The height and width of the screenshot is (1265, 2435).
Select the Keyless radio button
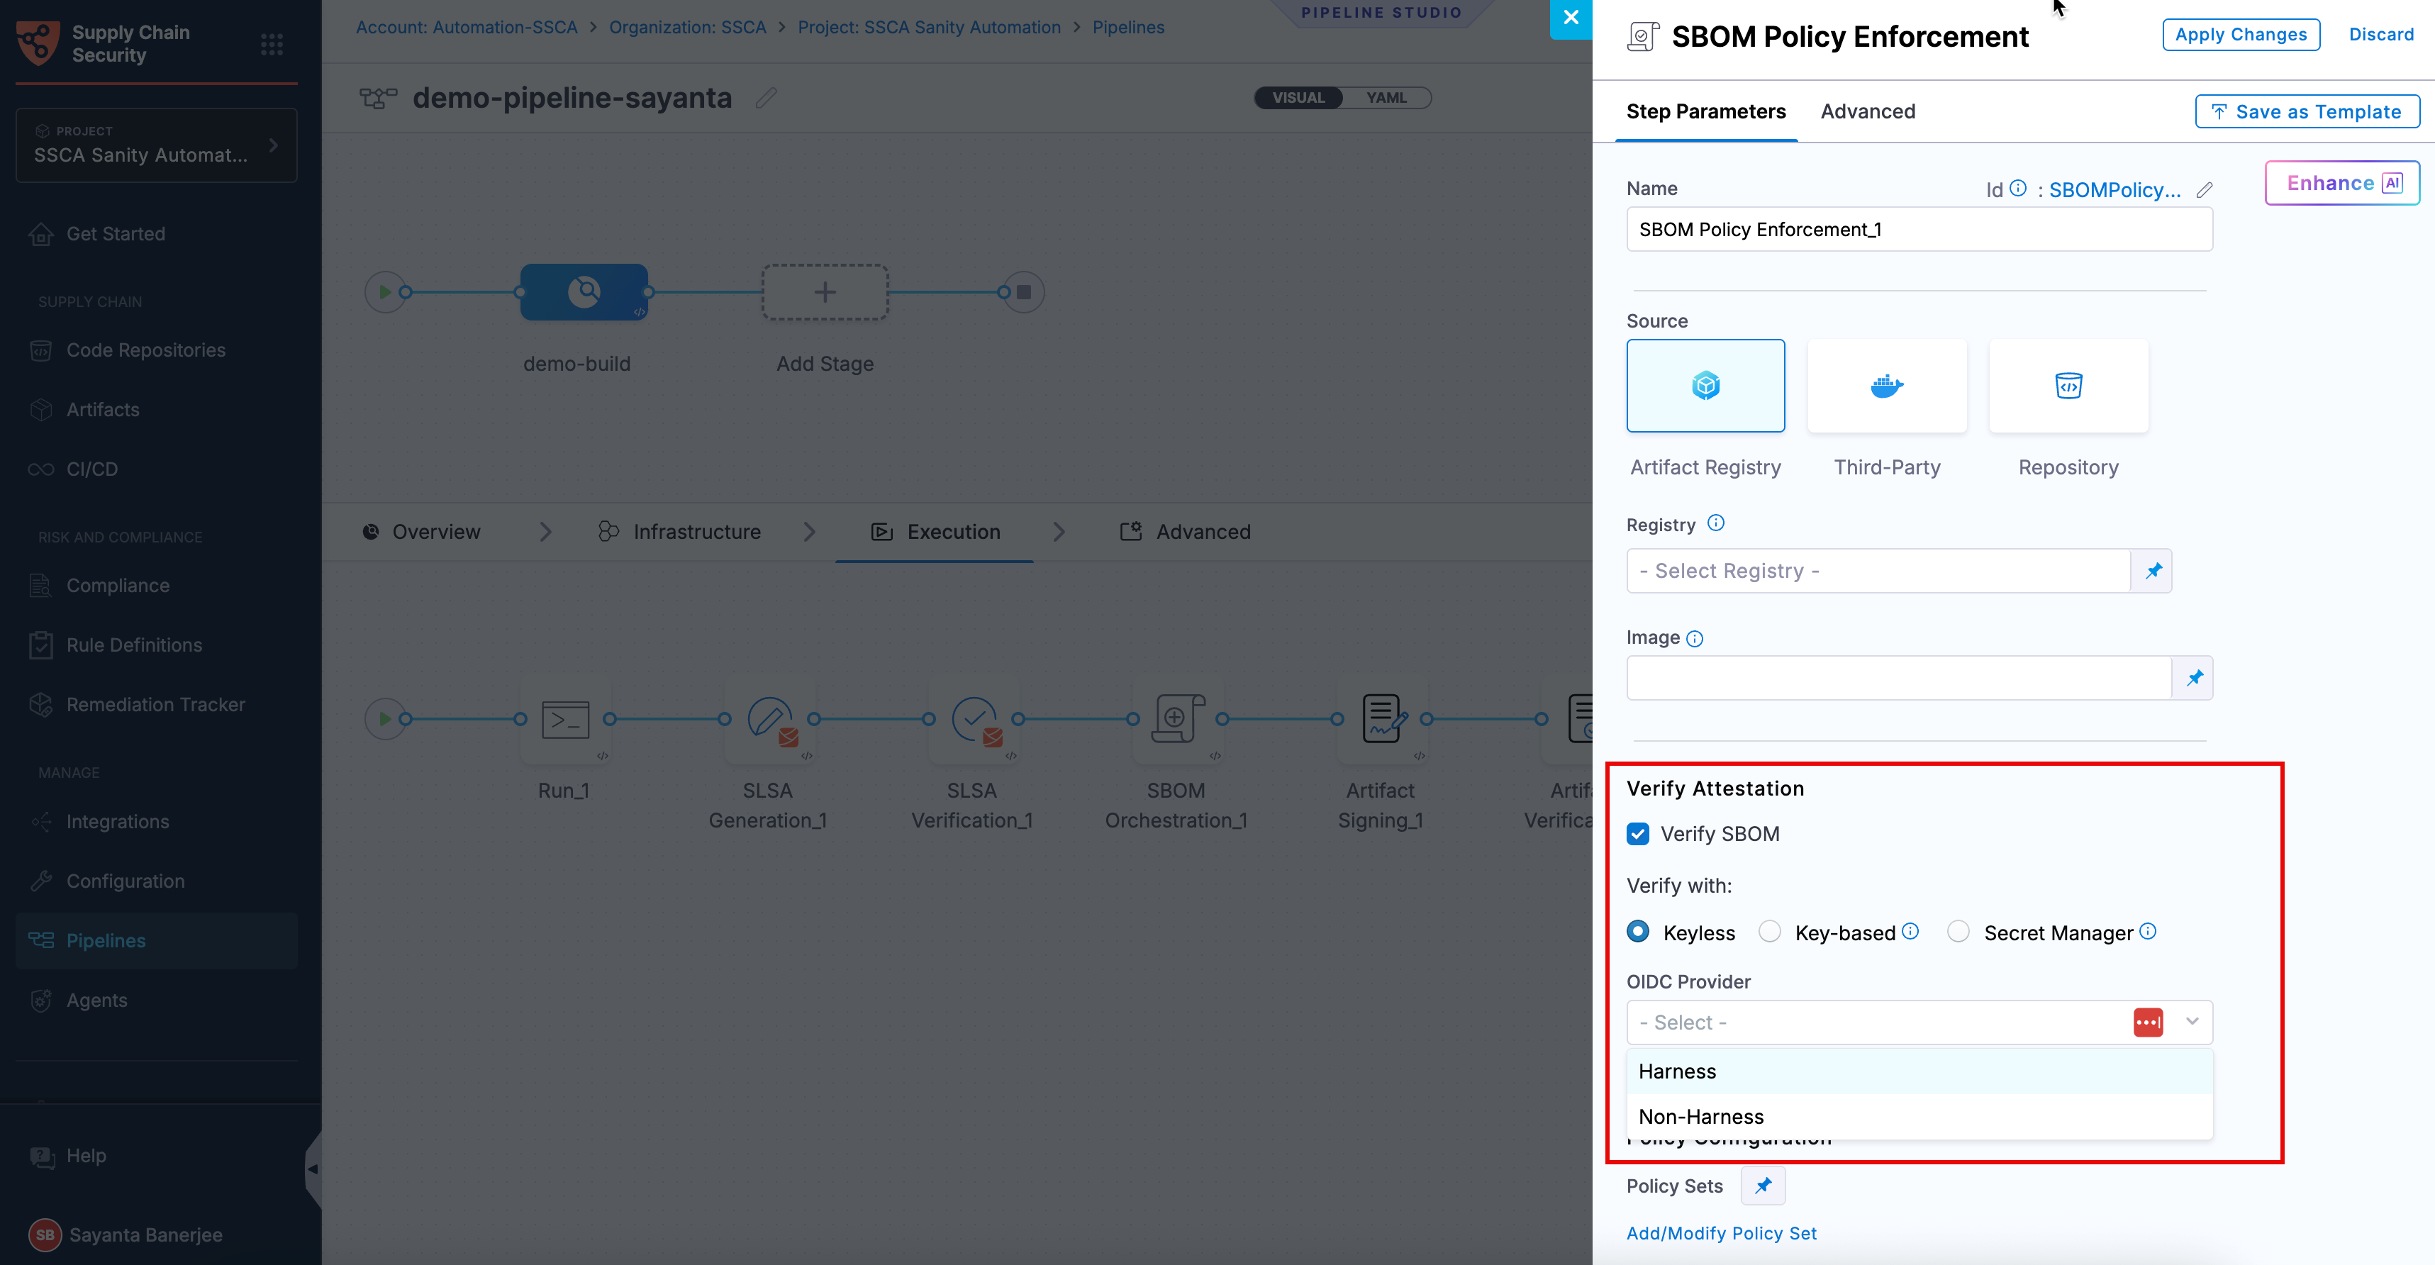pyautogui.click(x=1638, y=932)
